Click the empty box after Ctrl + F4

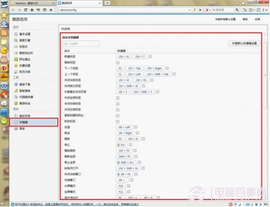point(152,80)
